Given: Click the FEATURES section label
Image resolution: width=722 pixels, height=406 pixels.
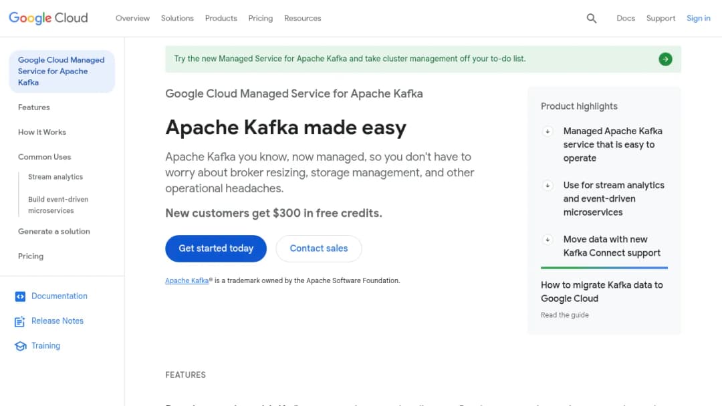Looking at the screenshot, I should tap(186, 375).
